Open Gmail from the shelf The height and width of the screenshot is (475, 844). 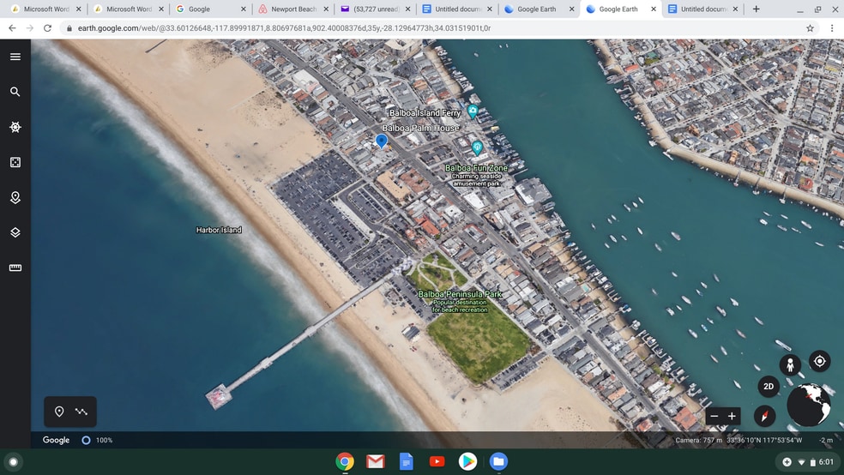(376, 461)
